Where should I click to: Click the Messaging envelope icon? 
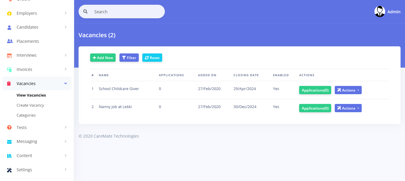9,141
